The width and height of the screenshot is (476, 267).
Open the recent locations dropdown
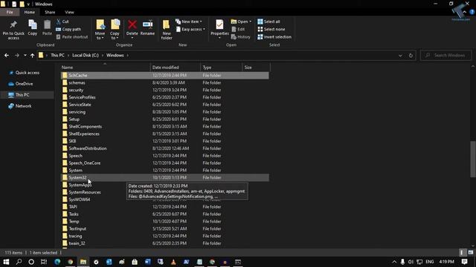click(25, 56)
